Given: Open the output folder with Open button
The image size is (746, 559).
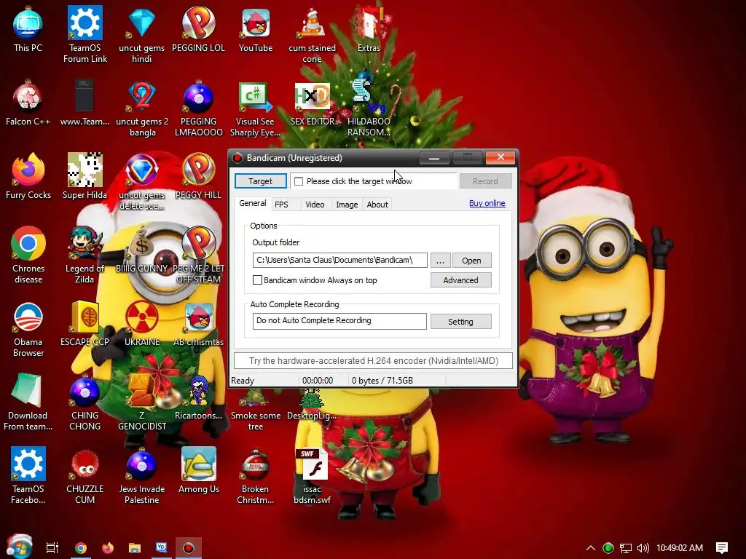Looking at the screenshot, I should pos(471,261).
